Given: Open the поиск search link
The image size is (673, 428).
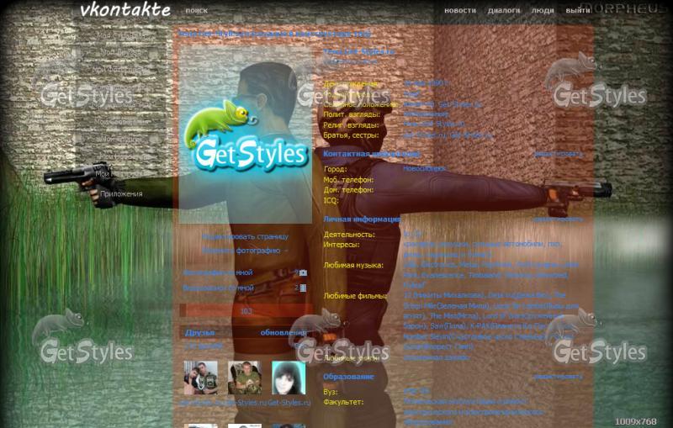Looking at the screenshot, I should click(197, 10).
